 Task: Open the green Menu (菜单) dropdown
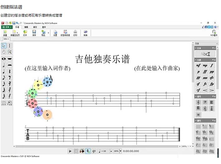tap(7, 27)
